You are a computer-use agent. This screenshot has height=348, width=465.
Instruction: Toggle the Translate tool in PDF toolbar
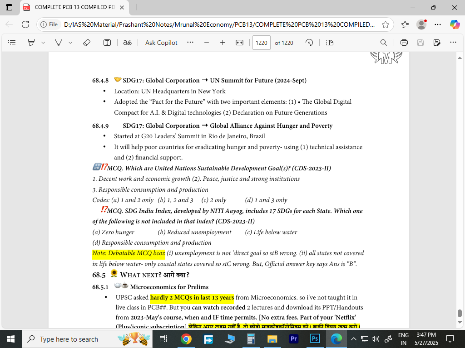[128, 43]
